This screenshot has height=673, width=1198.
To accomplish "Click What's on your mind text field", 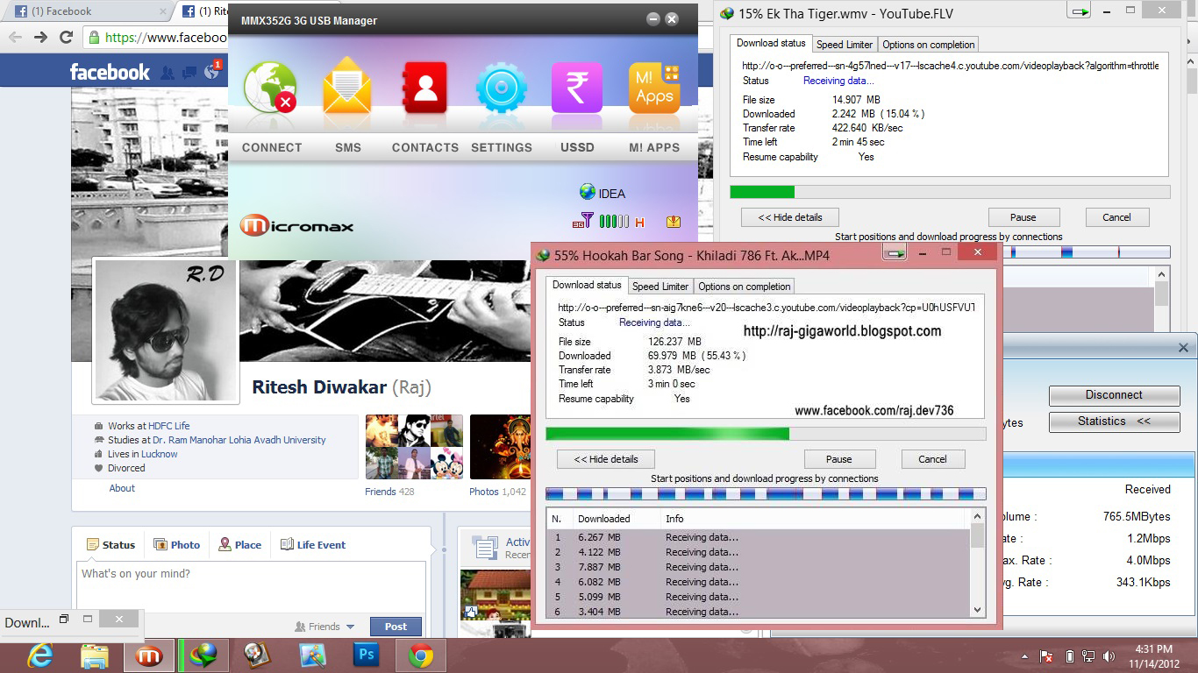I will click(251, 584).
